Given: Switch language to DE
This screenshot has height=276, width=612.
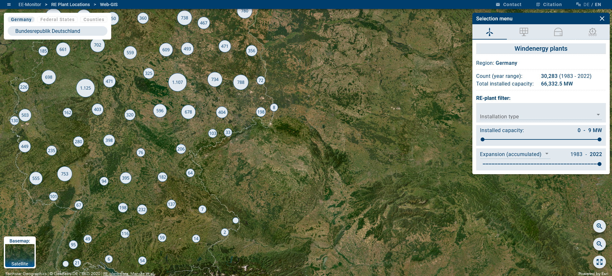Looking at the screenshot, I should 586,4.
